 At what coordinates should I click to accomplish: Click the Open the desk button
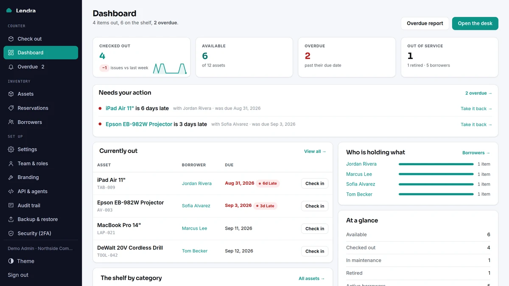[x=475, y=23]
